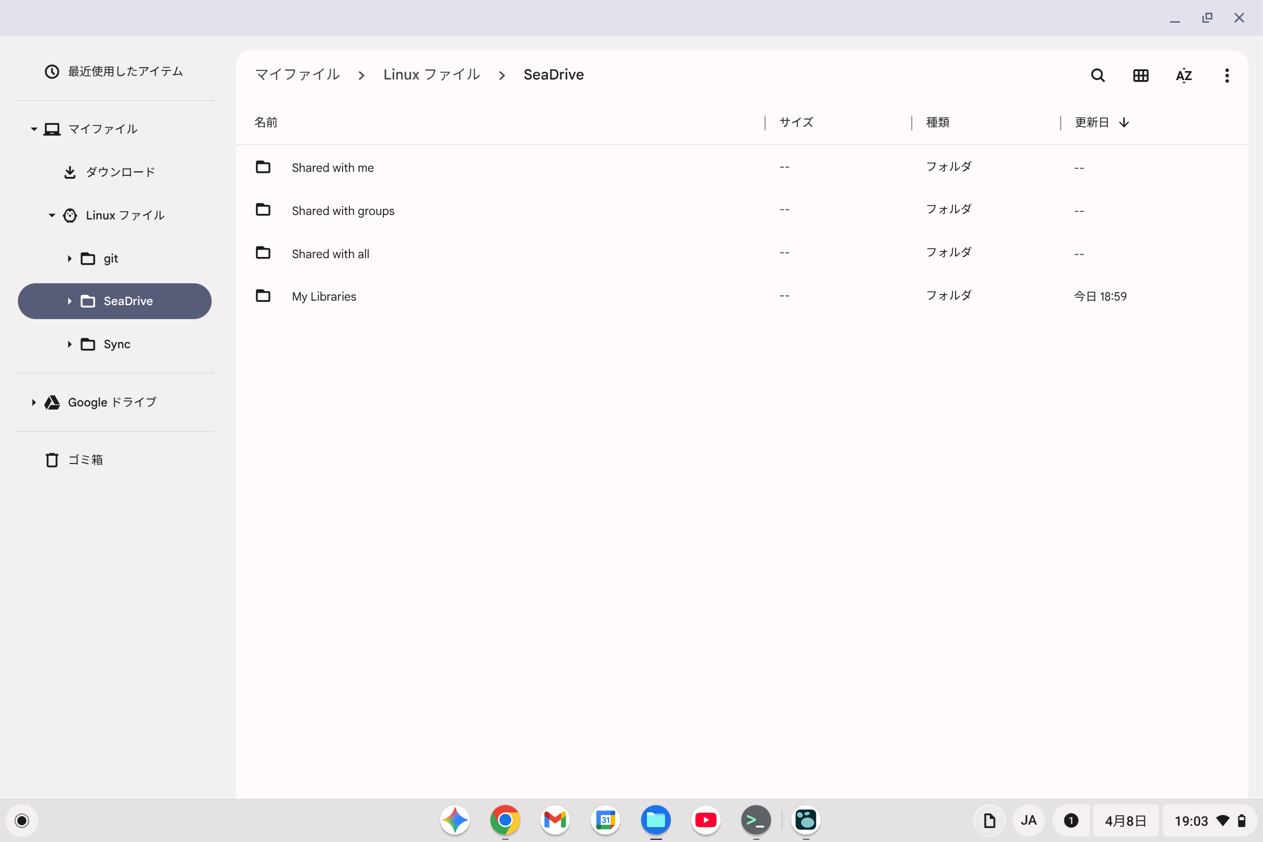The image size is (1263, 842).
Task: Launch YouTube from the shelf
Action: click(x=705, y=820)
